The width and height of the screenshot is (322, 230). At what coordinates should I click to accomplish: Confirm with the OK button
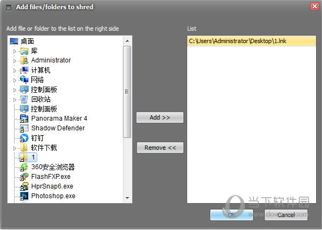(231, 215)
